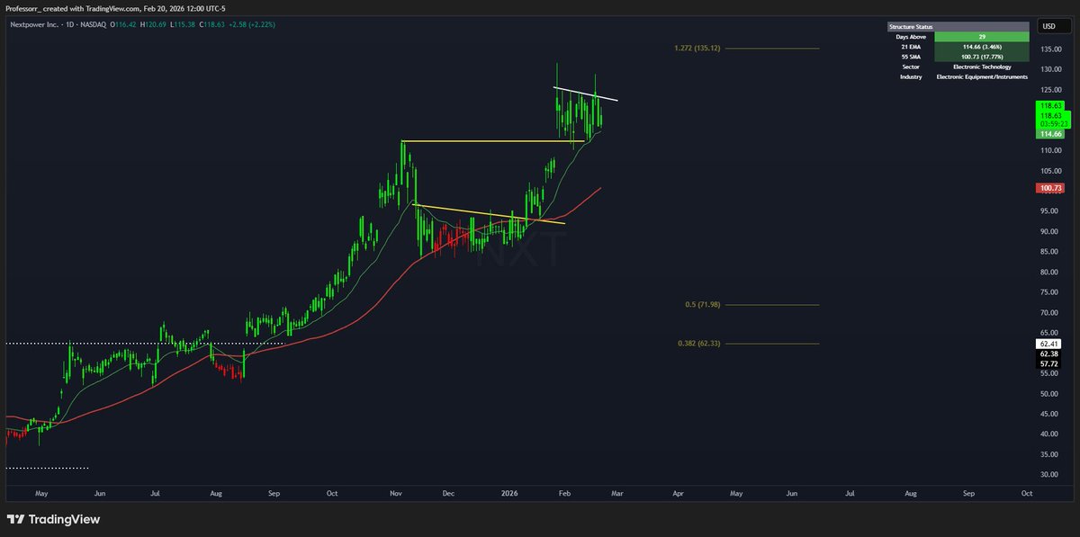The width and height of the screenshot is (1080, 537).
Task: Click the Dec time axis label
Action: (450, 494)
